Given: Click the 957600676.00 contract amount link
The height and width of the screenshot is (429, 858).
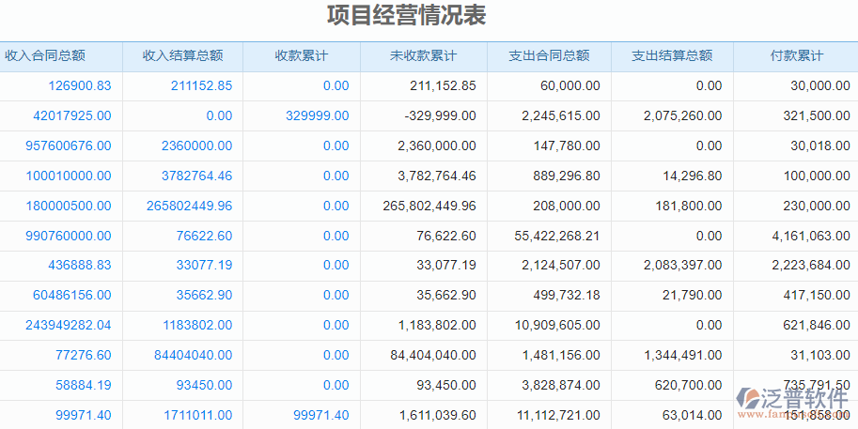Looking at the screenshot, I should [x=69, y=146].
